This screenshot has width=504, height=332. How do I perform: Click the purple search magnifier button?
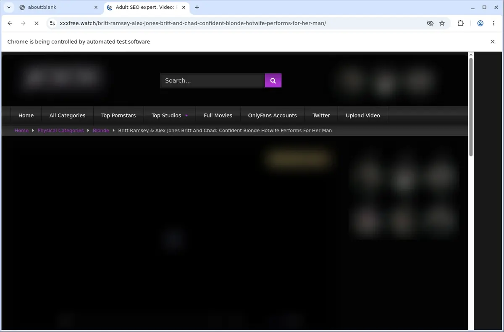tap(273, 81)
